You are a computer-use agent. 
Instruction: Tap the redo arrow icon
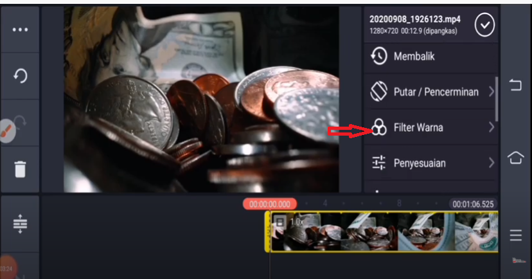click(x=20, y=122)
